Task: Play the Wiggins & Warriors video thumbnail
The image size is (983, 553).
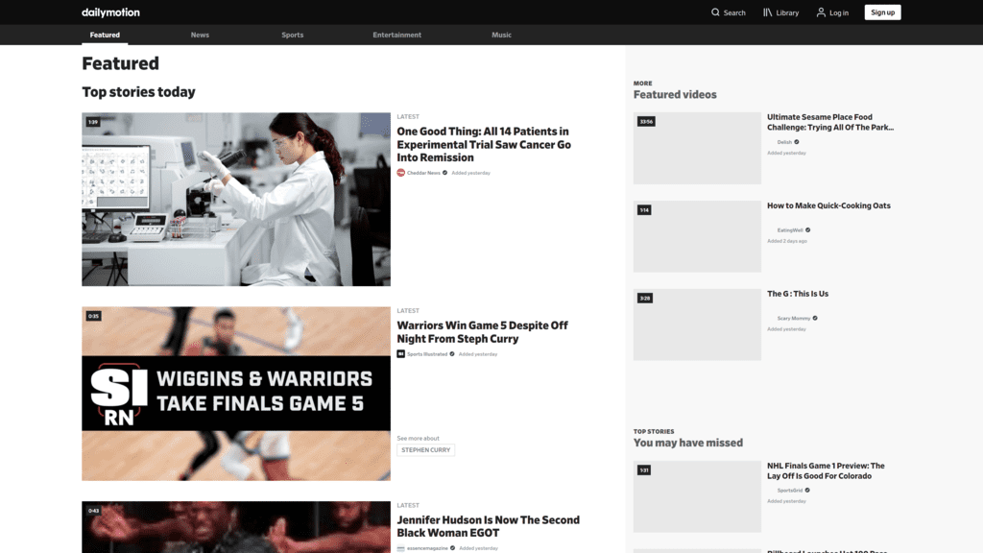Action: [236, 394]
